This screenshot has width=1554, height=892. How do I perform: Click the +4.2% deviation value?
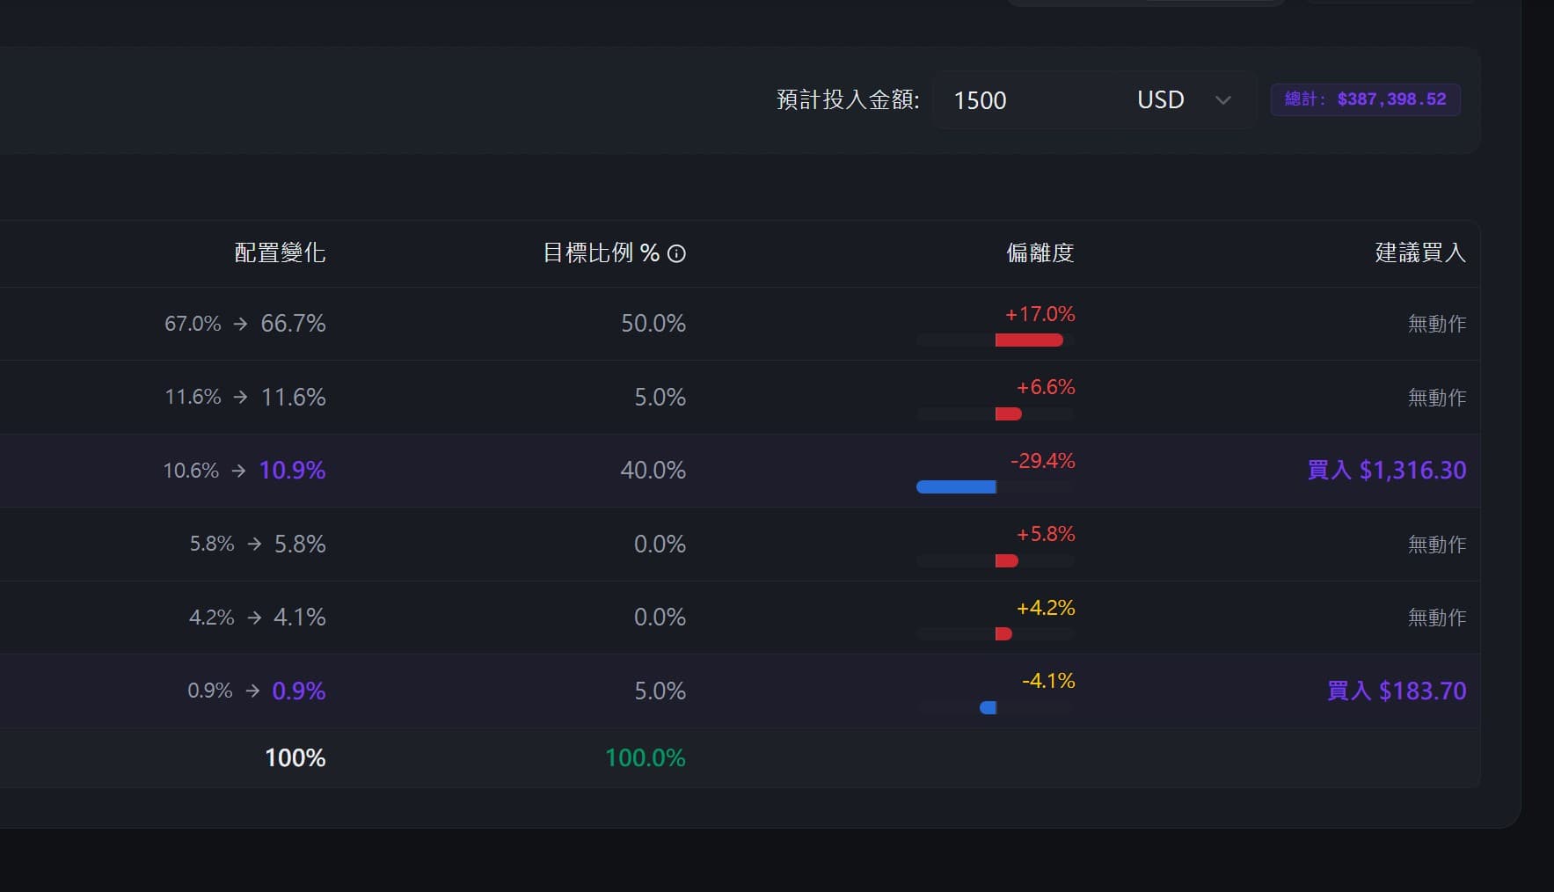(1046, 608)
